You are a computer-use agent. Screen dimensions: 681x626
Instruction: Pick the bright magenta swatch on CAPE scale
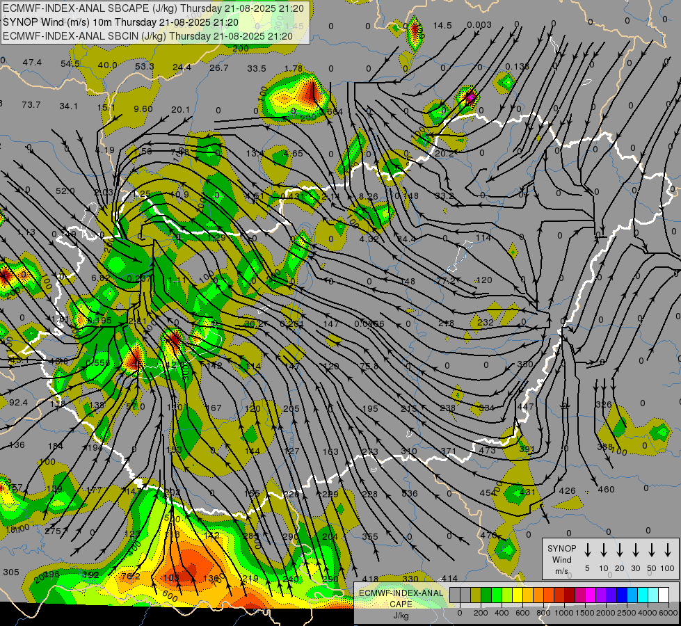click(591, 595)
